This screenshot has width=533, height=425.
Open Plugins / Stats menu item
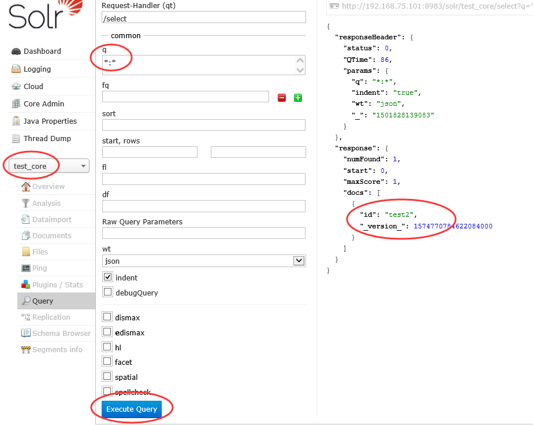coord(57,284)
